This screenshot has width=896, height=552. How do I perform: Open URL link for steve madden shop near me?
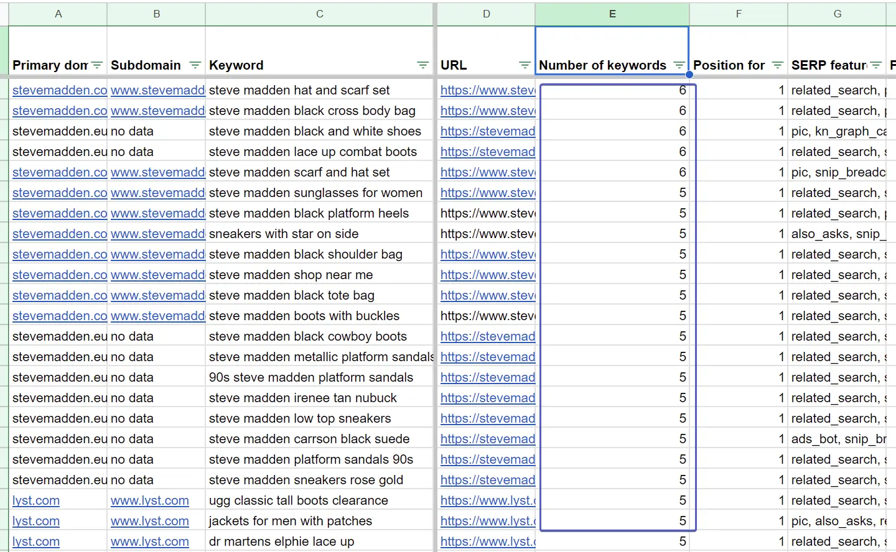[x=488, y=275]
